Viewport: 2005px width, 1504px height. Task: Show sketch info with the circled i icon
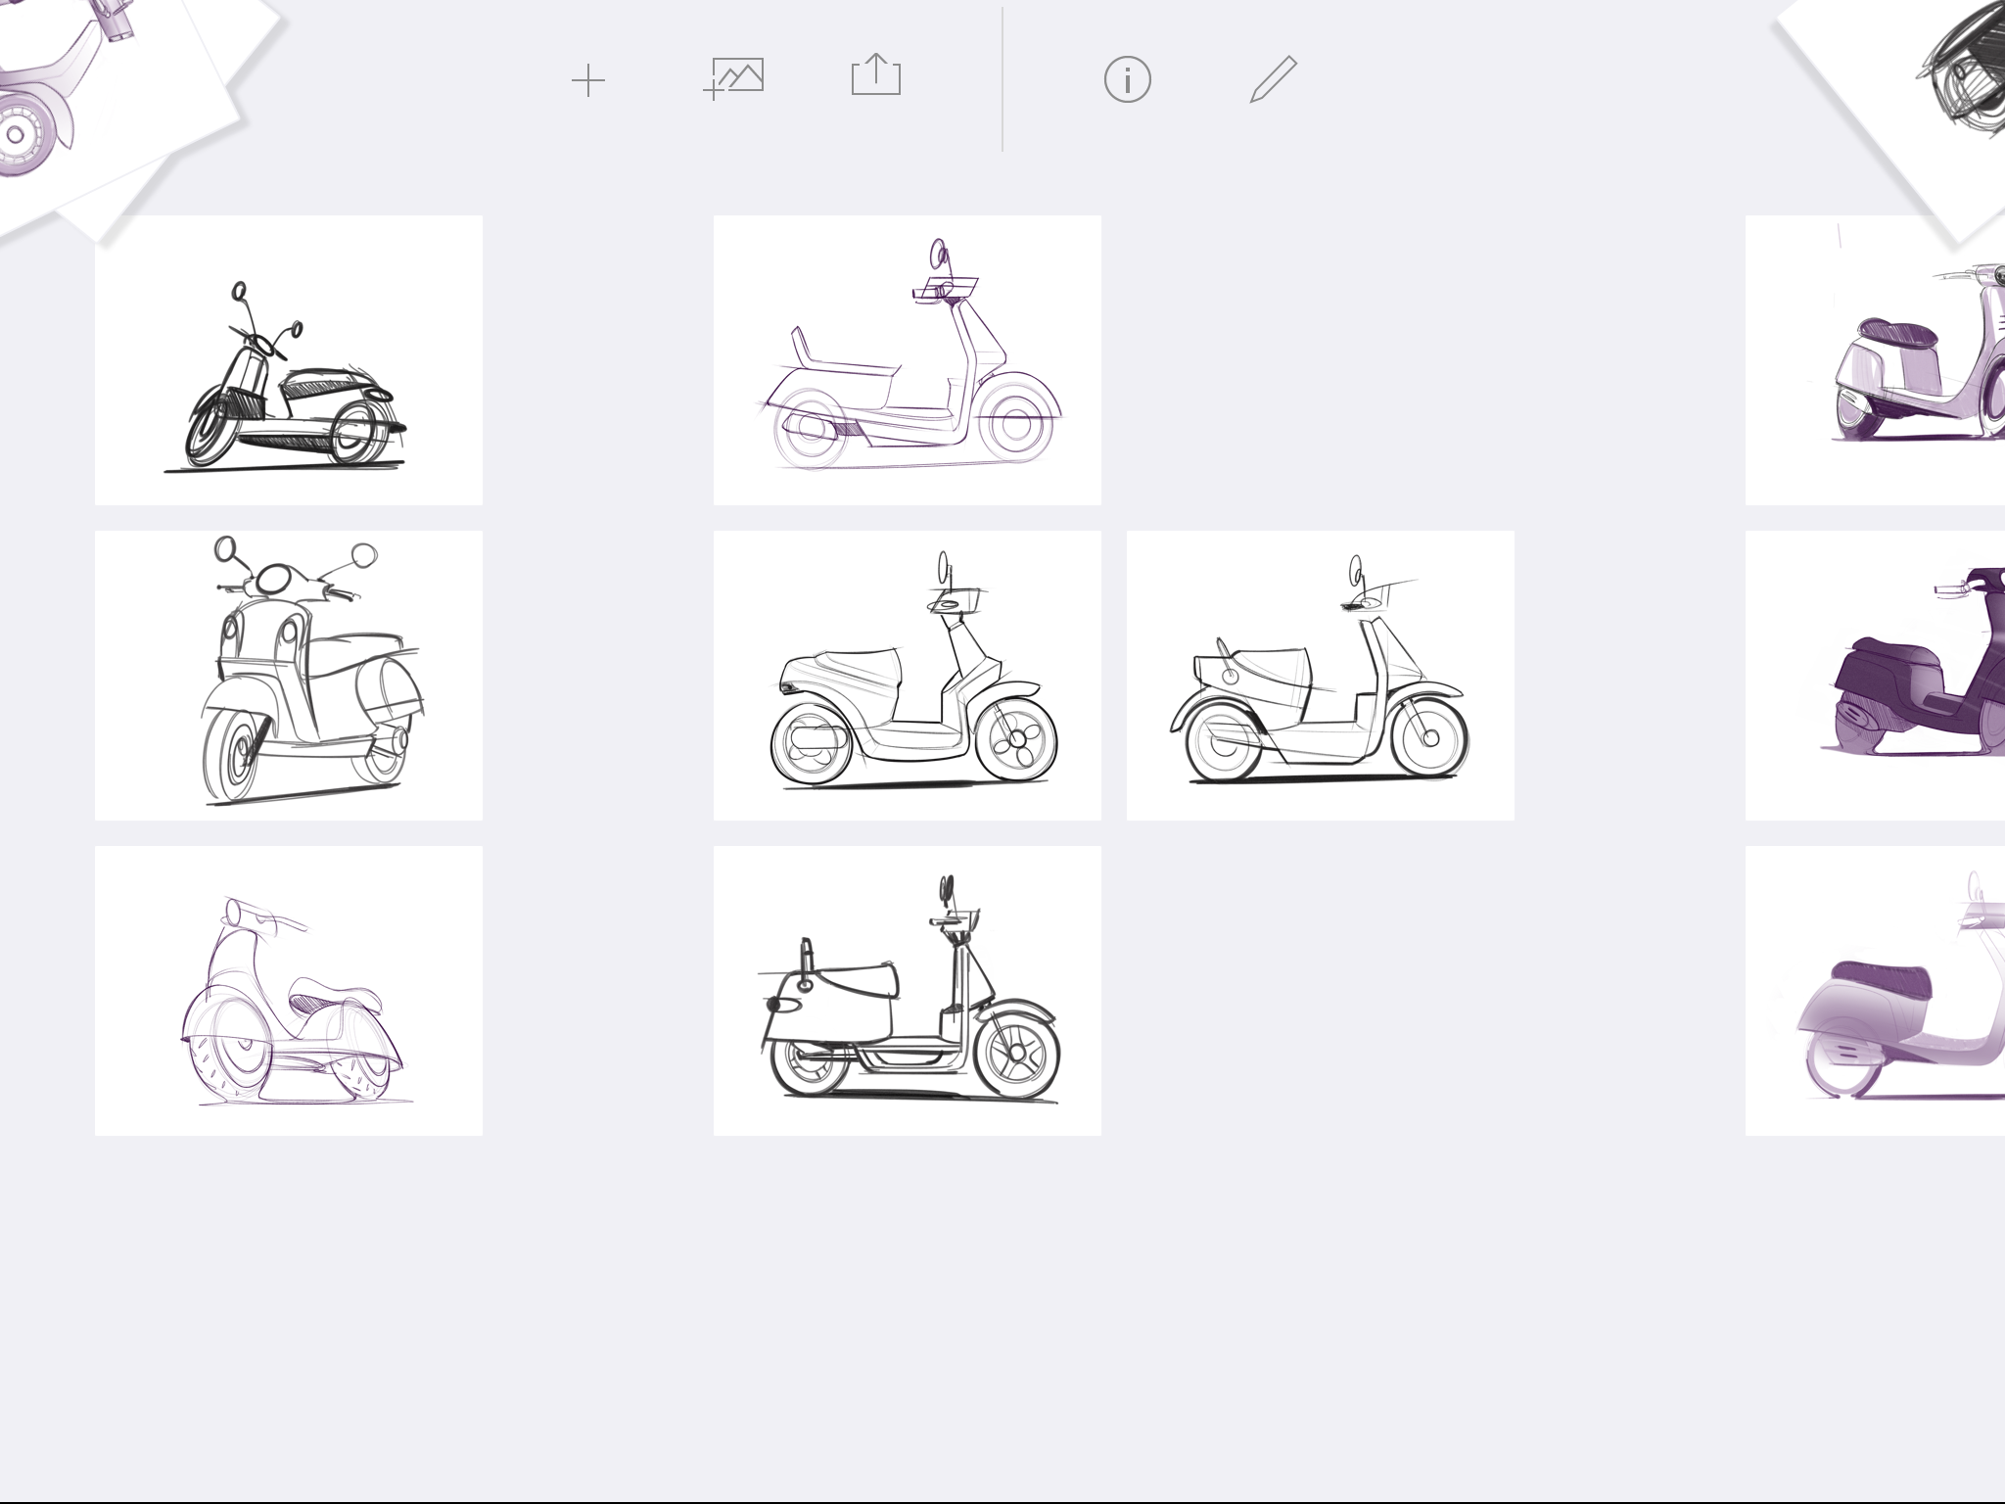(1127, 79)
